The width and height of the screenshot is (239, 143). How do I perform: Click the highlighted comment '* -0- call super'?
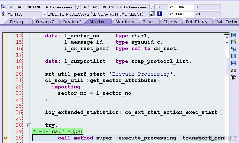[58, 132]
